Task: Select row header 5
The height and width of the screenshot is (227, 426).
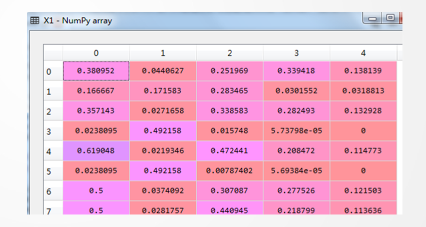Action: pos(53,171)
